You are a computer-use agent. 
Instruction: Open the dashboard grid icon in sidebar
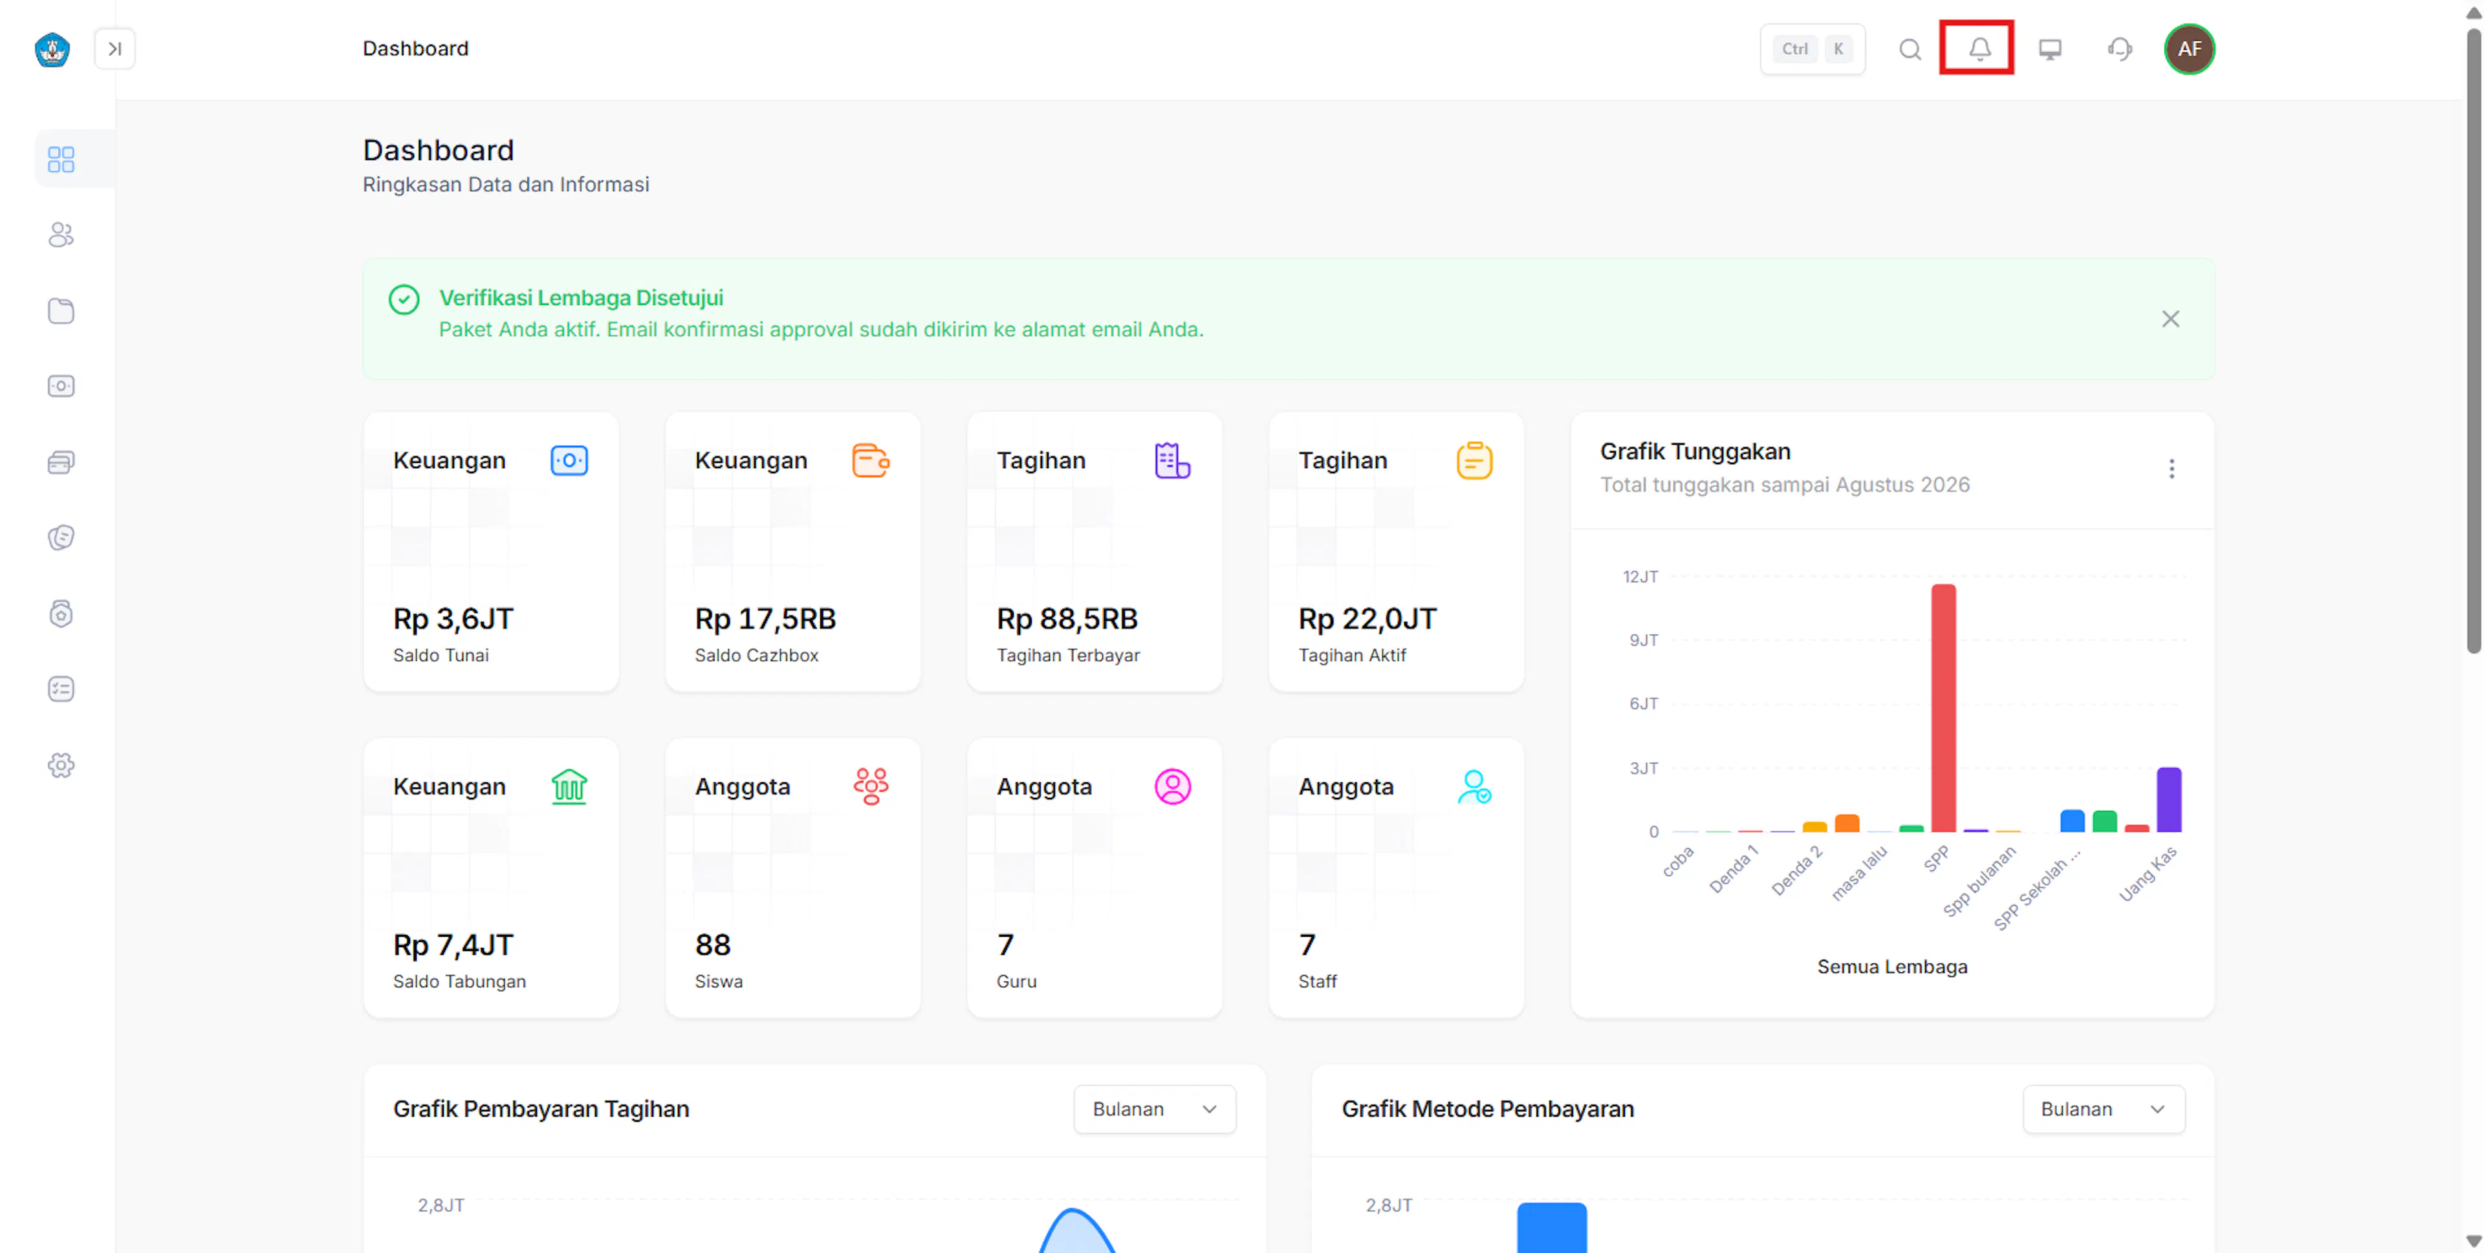tap(61, 159)
